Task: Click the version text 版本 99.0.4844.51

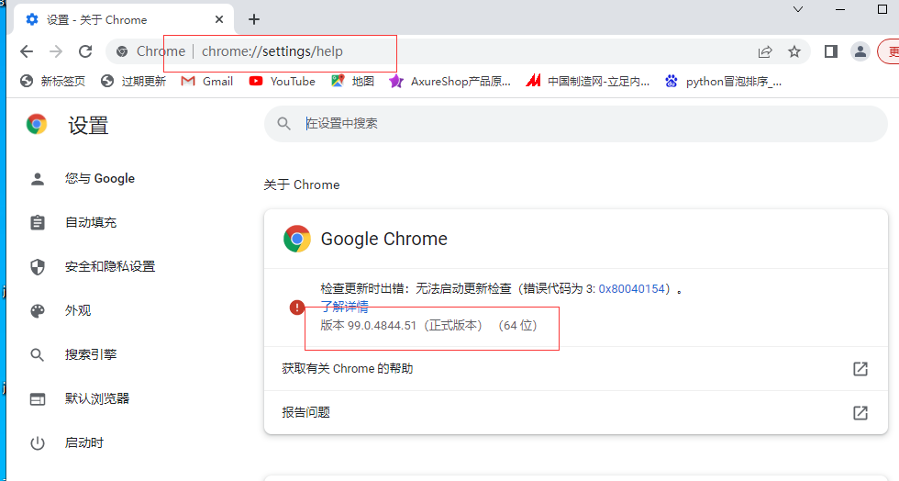Action: (x=368, y=326)
